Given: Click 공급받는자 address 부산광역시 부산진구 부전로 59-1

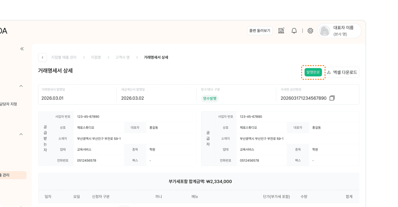Looking at the screenshot, I should click(x=99, y=139).
